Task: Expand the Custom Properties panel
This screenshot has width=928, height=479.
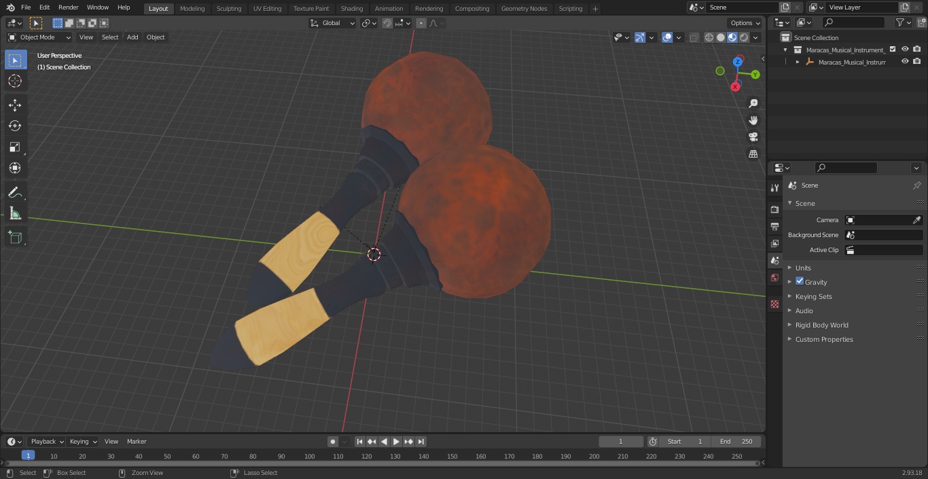Action: pyautogui.click(x=823, y=339)
